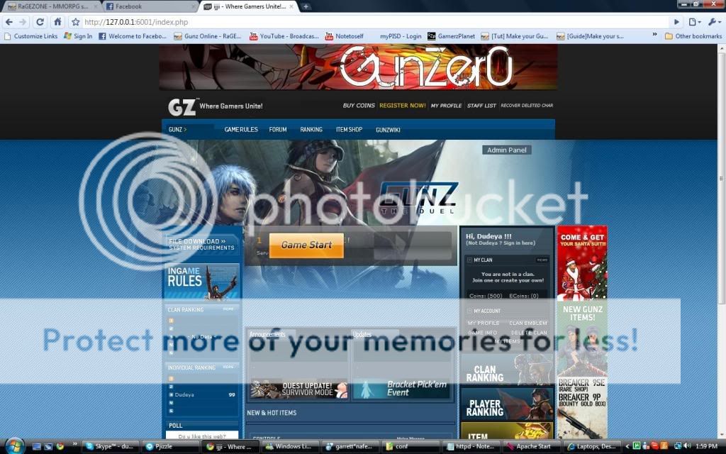The width and height of the screenshot is (726, 454).
Task: Click the GZ logo on site header
Action: point(181,106)
